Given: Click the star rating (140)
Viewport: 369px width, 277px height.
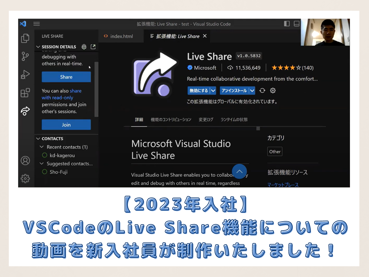Looking at the screenshot, I should click(x=292, y=68).
